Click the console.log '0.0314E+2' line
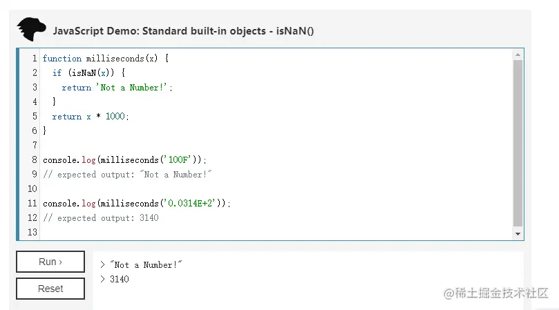This screenshot has width=559, height=310. (136, 204)
